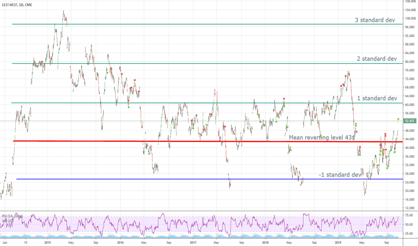The height and width of the screenshot is (246, 418).
Task: Select the "Mean reverting level 43$" label
Action: click(x=322, y=137)
